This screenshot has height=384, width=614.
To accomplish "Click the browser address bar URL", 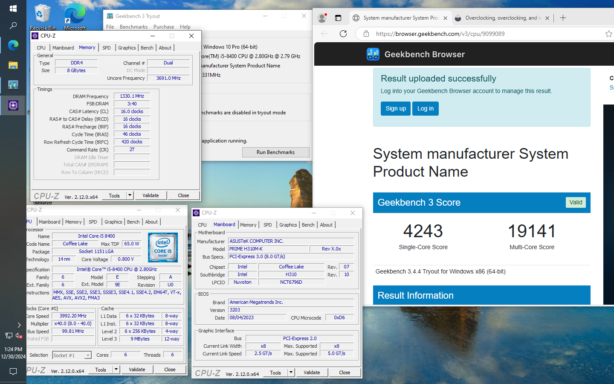I will click(440, 34).
